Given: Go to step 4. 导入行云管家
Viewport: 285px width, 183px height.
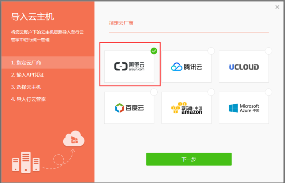Looking at the screenshot, I should point(29,99).
